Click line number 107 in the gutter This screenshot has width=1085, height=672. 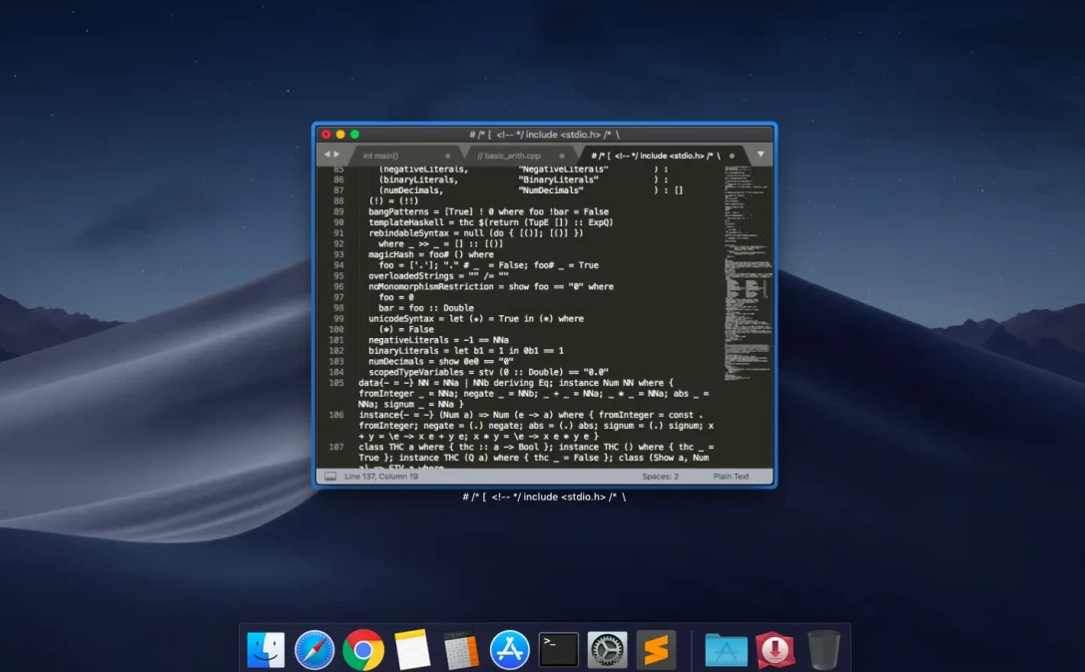pos(336,448)
